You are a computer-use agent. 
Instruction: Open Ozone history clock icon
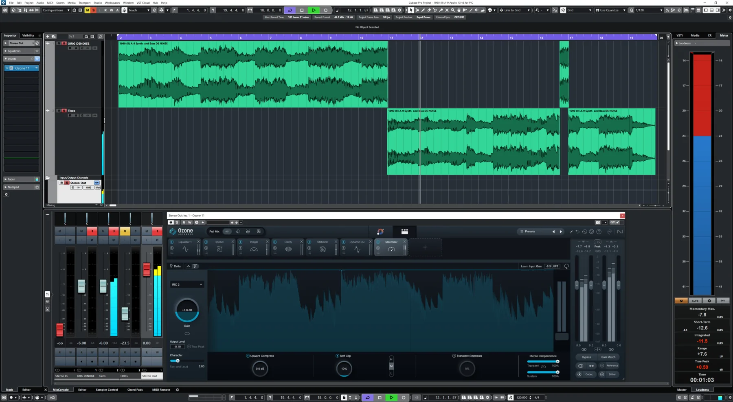pyautogui.click(x=584, y=232)
